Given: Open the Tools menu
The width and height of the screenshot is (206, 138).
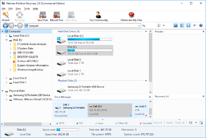Looking at the screenshot, I should coord(27,9).
